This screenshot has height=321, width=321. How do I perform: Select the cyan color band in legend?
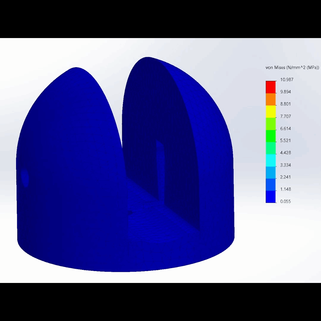[x=271, y=160]
